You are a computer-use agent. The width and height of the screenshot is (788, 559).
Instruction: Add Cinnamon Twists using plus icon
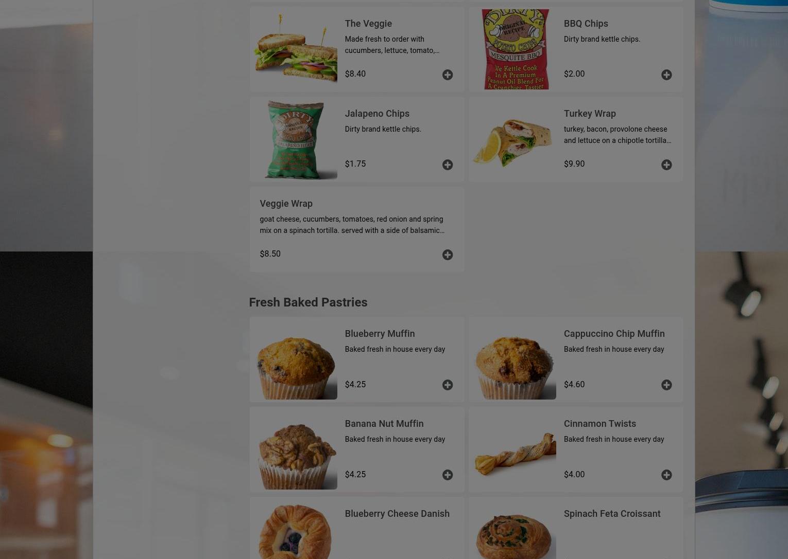click(666, 475)
